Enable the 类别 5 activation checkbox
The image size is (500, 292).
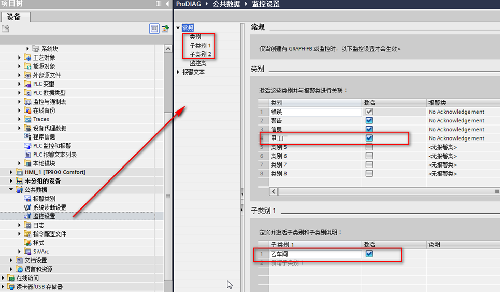click(x=369, y=147)
